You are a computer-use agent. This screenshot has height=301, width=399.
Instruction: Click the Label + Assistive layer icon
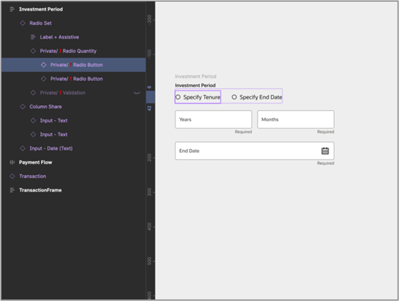tap(33, 37)
